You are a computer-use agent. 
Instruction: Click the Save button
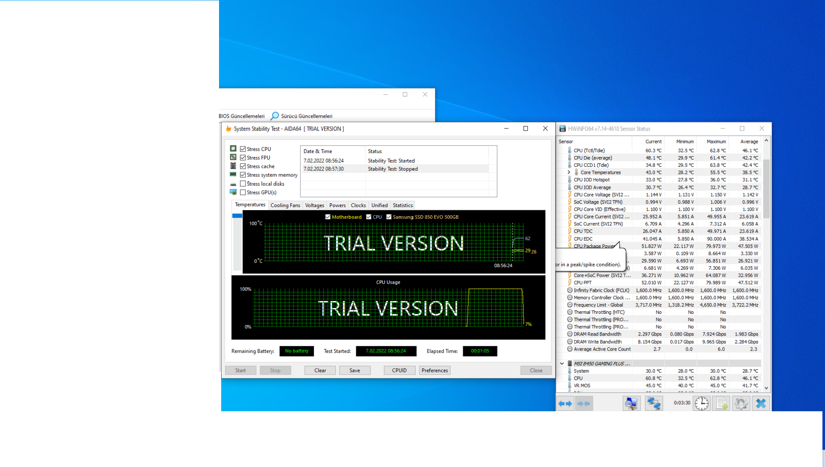355,371
